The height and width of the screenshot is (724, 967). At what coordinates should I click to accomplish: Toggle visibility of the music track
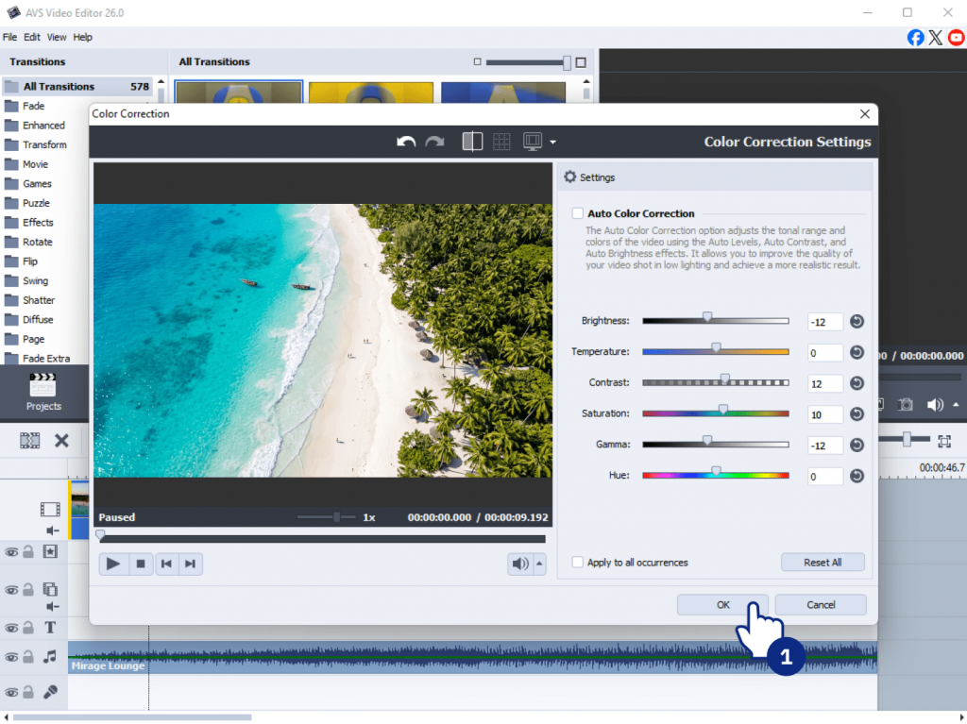pos(11,655)
